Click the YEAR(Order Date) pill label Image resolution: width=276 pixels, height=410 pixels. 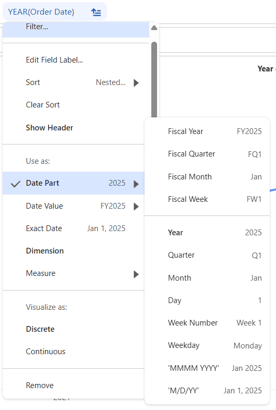click(x=41, y=12)
